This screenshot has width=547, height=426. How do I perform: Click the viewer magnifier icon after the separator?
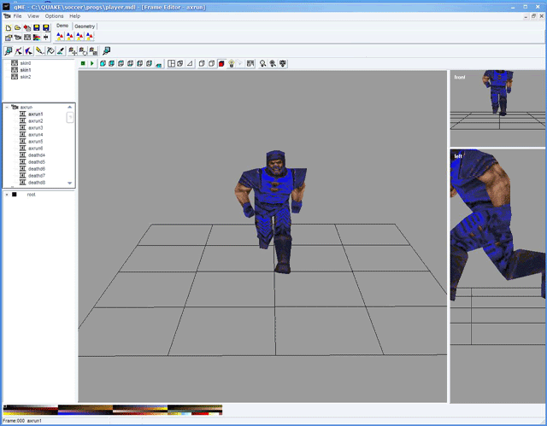pyautogui.click(x=106, y=51)
